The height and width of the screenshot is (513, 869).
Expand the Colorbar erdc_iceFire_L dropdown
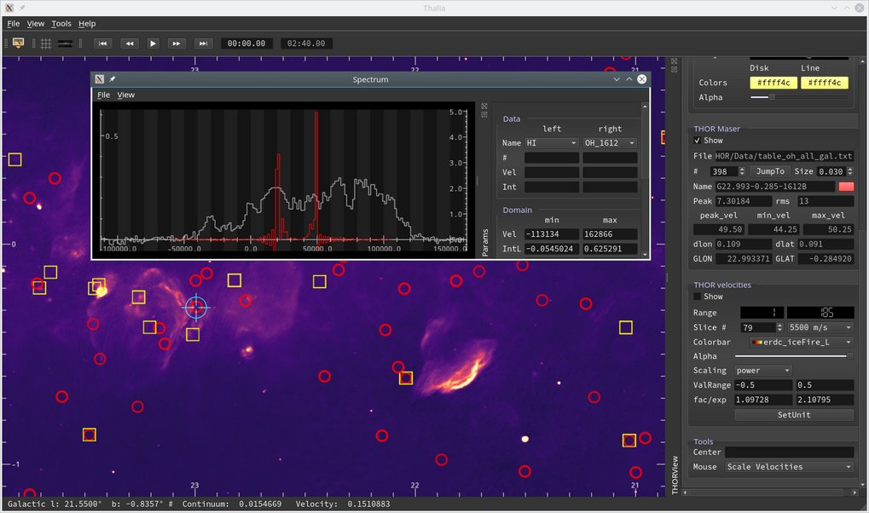[x=794, y=342]
